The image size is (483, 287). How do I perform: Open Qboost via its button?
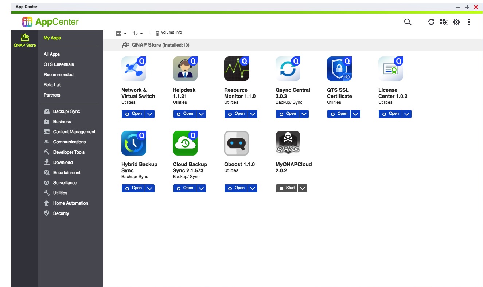(236, 188)
